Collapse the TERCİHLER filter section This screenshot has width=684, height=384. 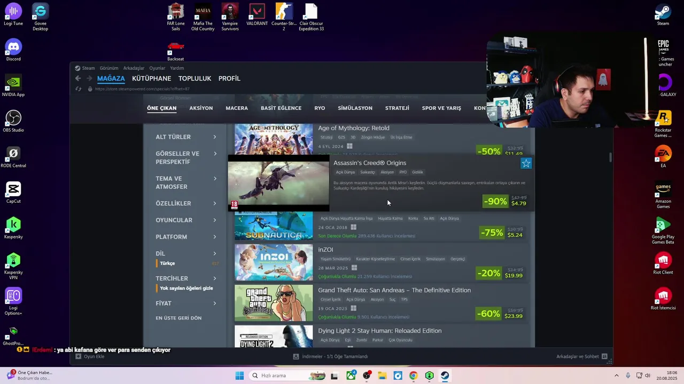pyautogui.click(x=186, y=278)
